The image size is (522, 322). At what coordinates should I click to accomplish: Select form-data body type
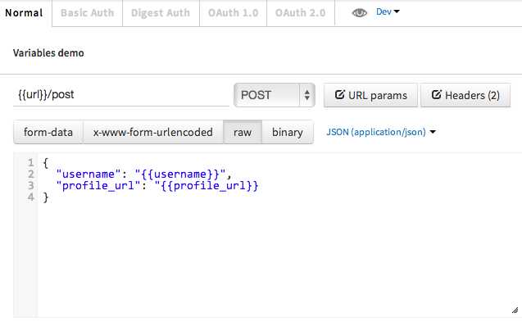(x=48, y=132)
